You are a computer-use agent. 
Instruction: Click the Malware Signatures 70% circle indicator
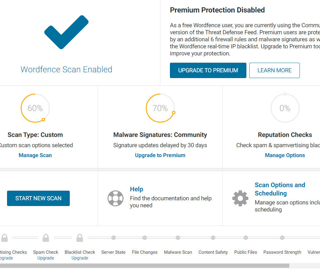click(160, 108)
